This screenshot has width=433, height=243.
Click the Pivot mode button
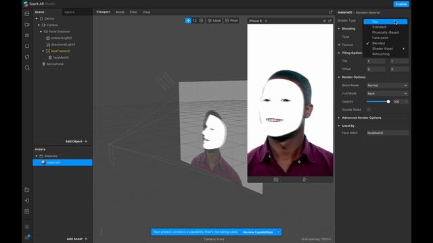click(231, 21)
